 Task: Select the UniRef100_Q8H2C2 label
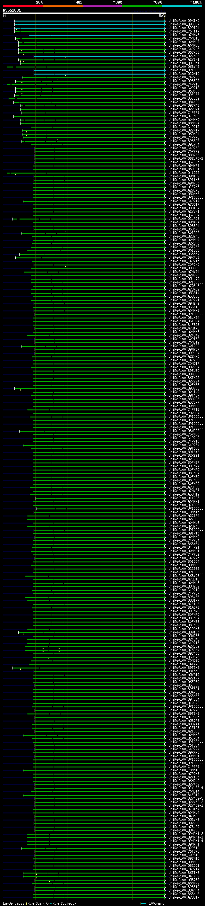(x=184, y=586)
